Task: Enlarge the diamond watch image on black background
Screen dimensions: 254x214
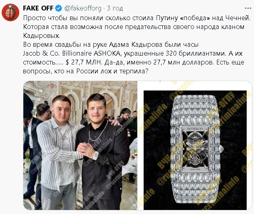Action: [195, 150]
